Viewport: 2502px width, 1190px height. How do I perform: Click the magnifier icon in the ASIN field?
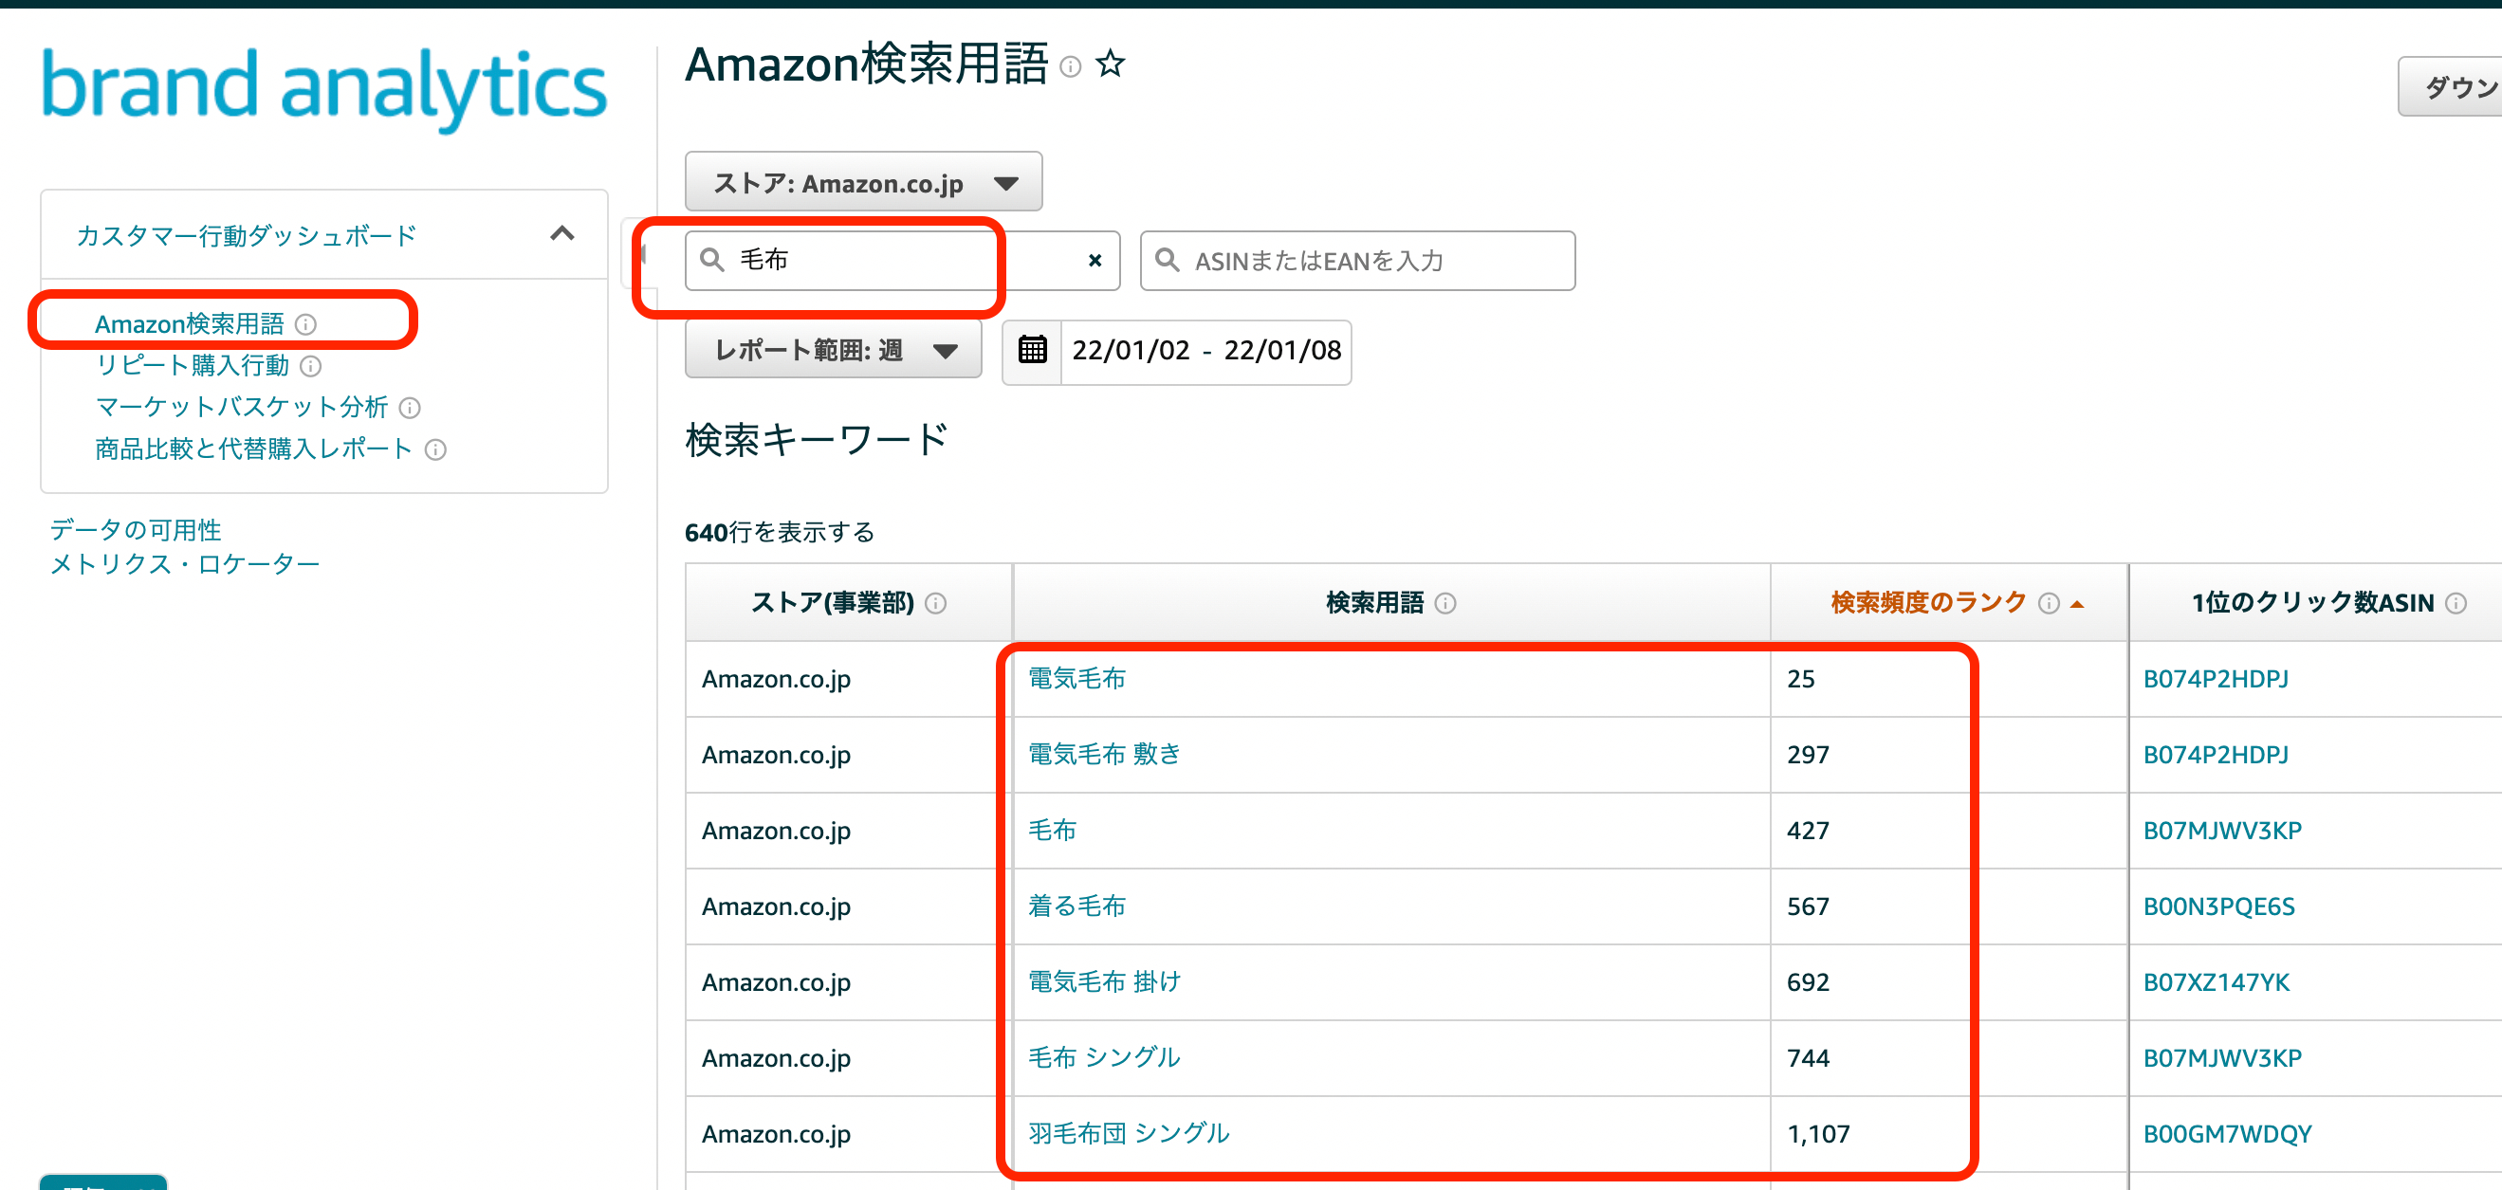click(1168, 260)
